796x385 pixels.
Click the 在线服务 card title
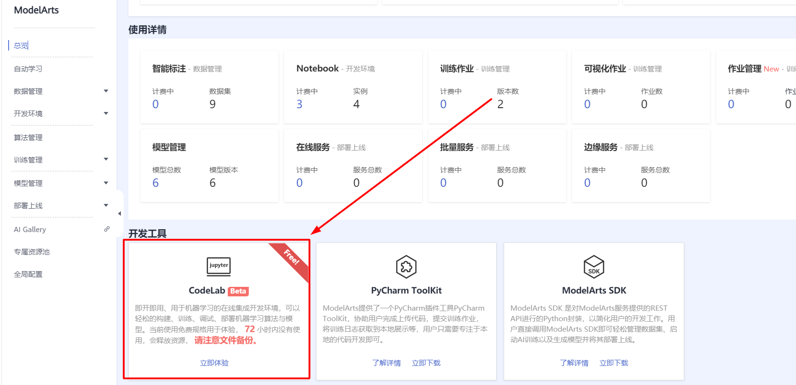(x=313, y=147)
